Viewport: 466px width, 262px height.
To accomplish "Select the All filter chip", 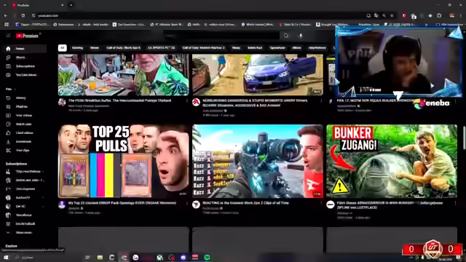I will [62, 48].
